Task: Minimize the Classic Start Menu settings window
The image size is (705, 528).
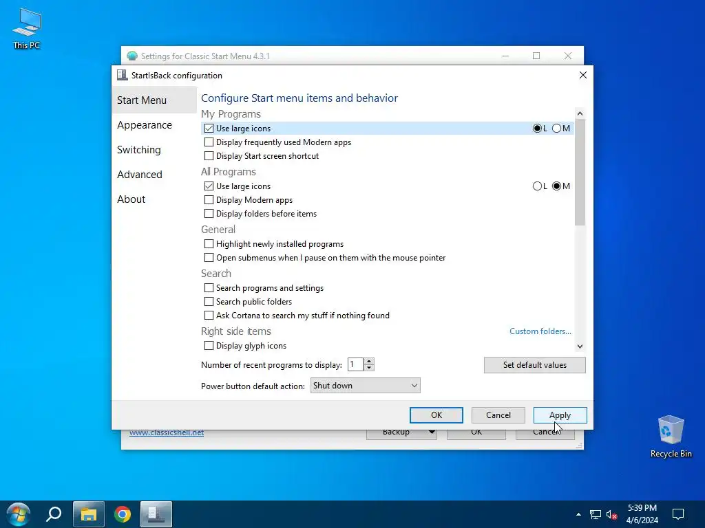Action: tap(505, 56)
